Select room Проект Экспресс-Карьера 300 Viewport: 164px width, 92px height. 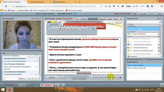[x=144, y=68]
